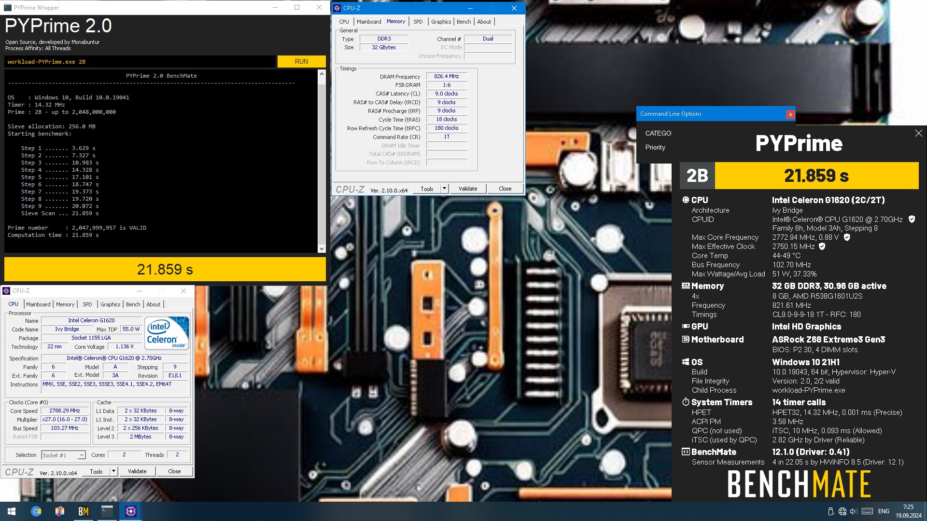Click the BenchMate yellow 21.859 s score bar
This screenshot has height=521, width=927.
(x=816, y=176)
